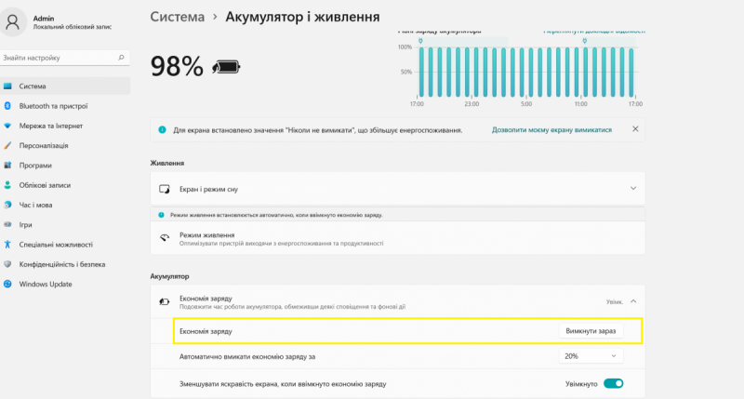Open the 20% battery saver threshold dropdown
Viewport: 744px width, 399px height.
click(591, 356)
